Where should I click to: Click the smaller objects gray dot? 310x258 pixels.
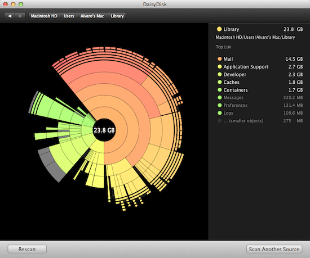pyautogui.click(x=219, y=121)
